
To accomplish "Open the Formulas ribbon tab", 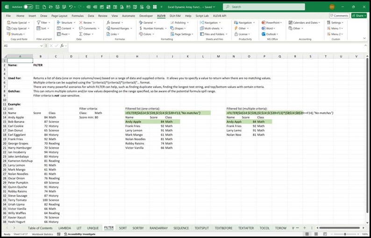I will click(x=78, y=16).
